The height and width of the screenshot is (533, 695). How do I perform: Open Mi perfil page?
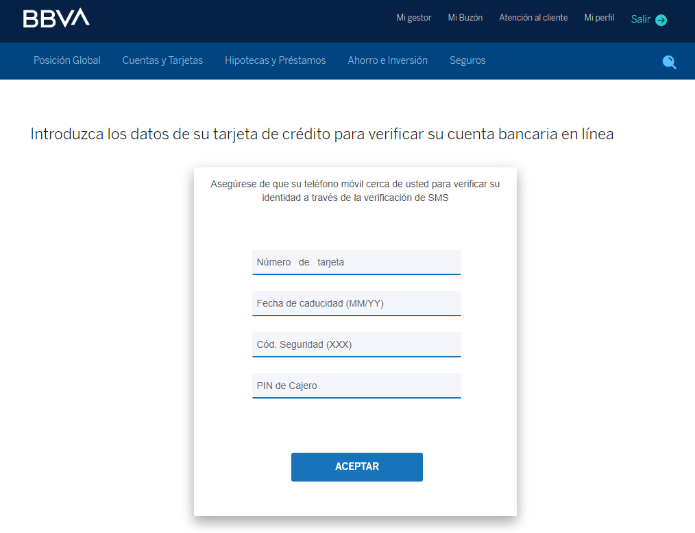599,18
